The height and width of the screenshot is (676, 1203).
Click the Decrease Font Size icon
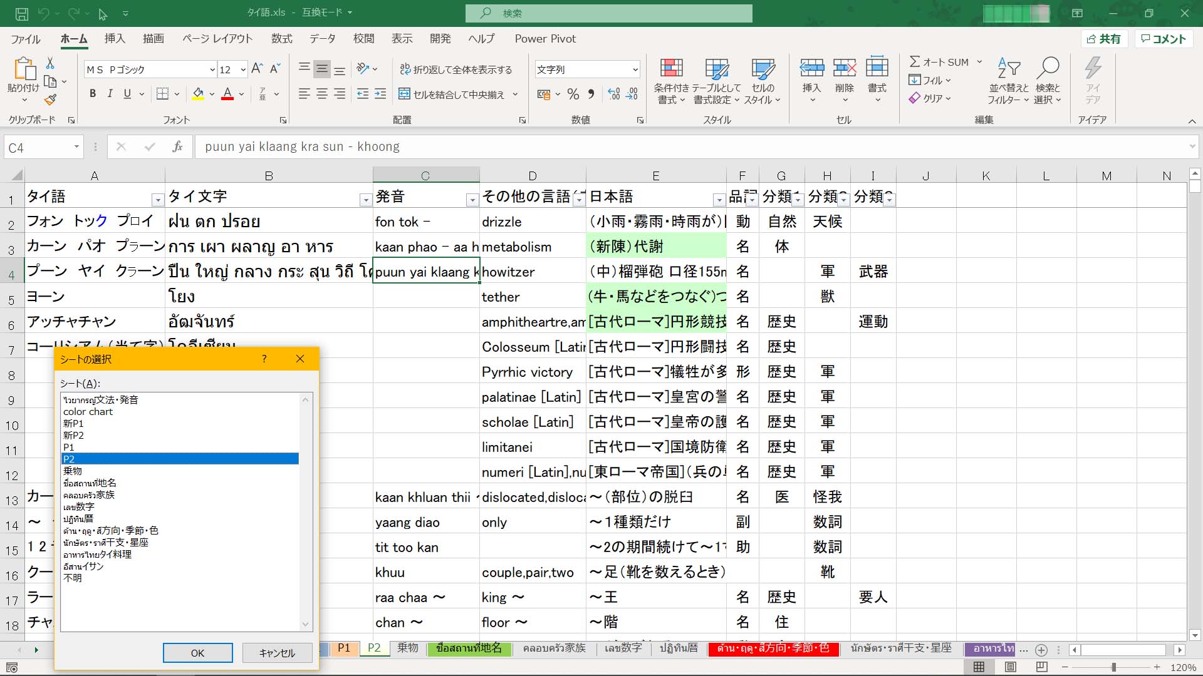274,69
